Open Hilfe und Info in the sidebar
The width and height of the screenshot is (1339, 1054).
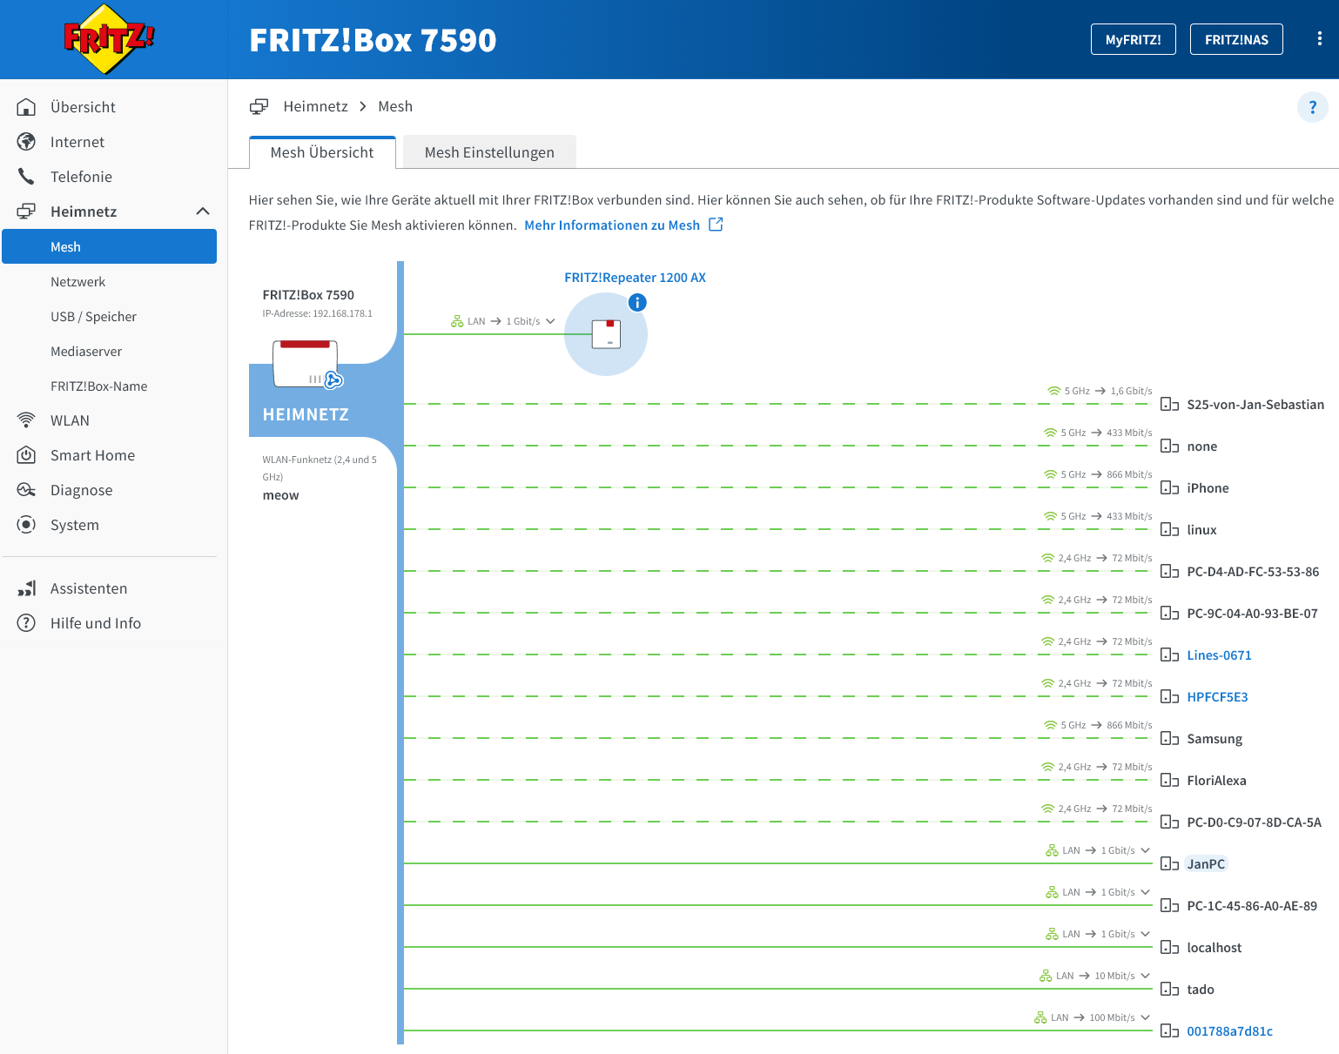click(x=109, y=623)
